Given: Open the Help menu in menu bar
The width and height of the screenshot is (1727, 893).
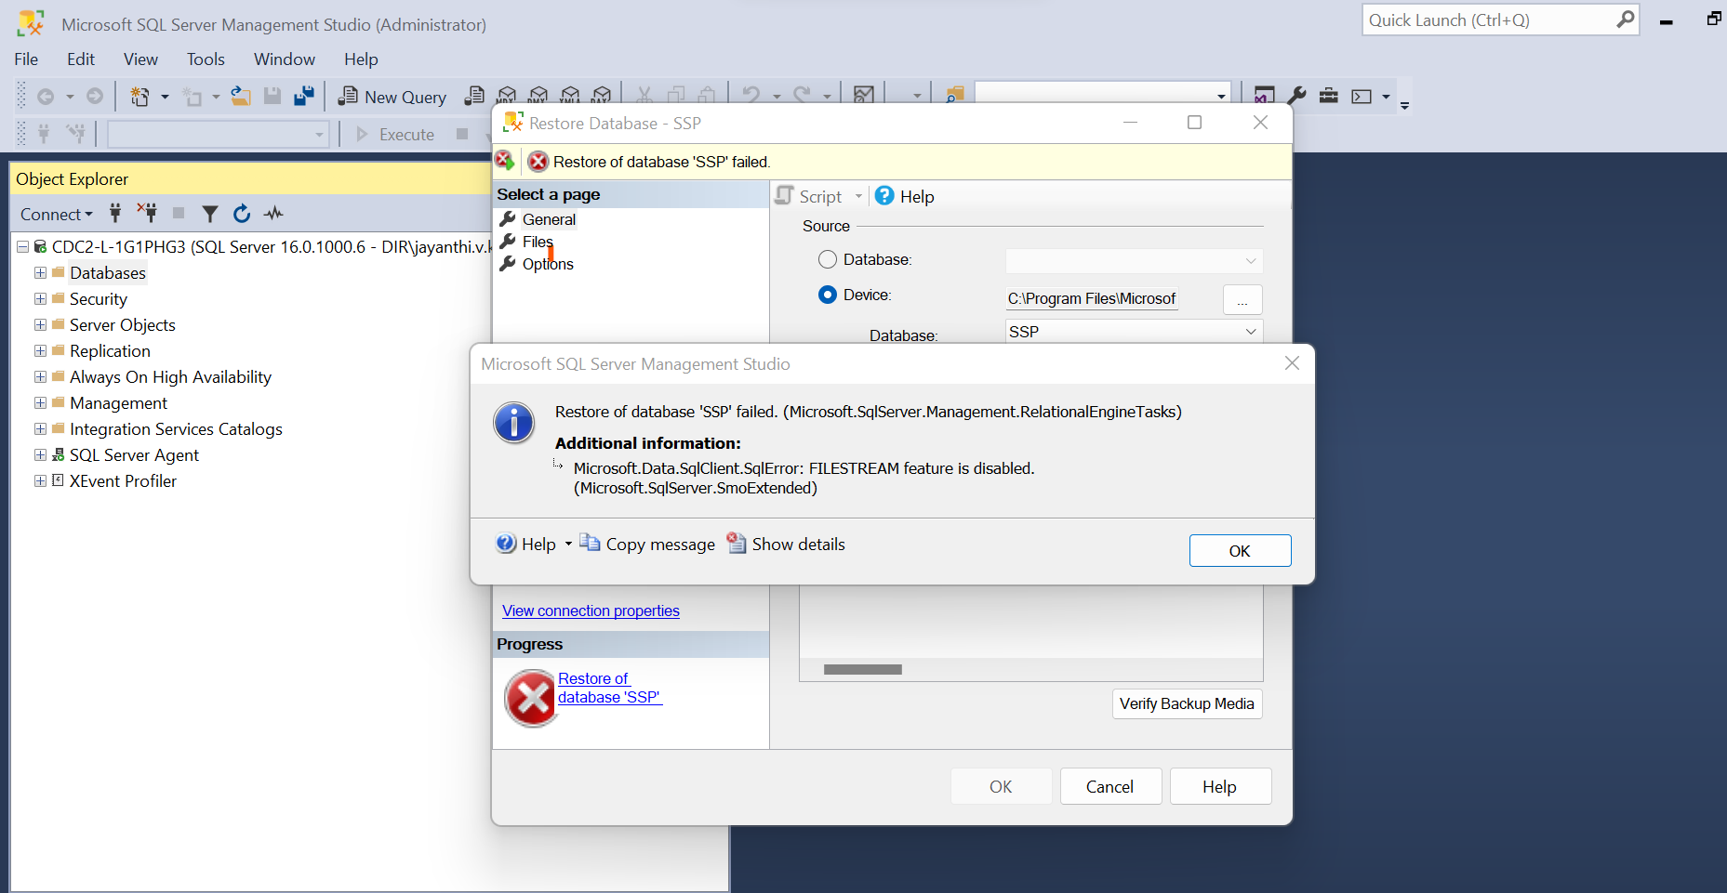Looking at the screenshot, I should [x=361, y=59].
